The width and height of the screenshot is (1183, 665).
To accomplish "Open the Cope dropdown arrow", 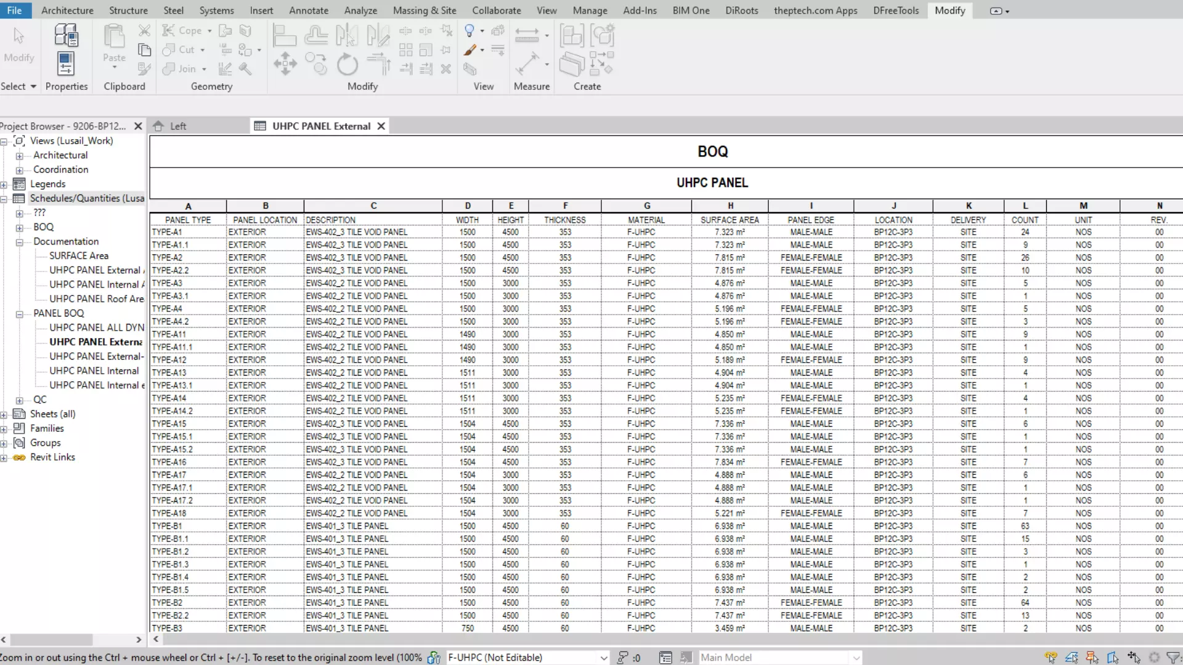I will coord(209,31).
